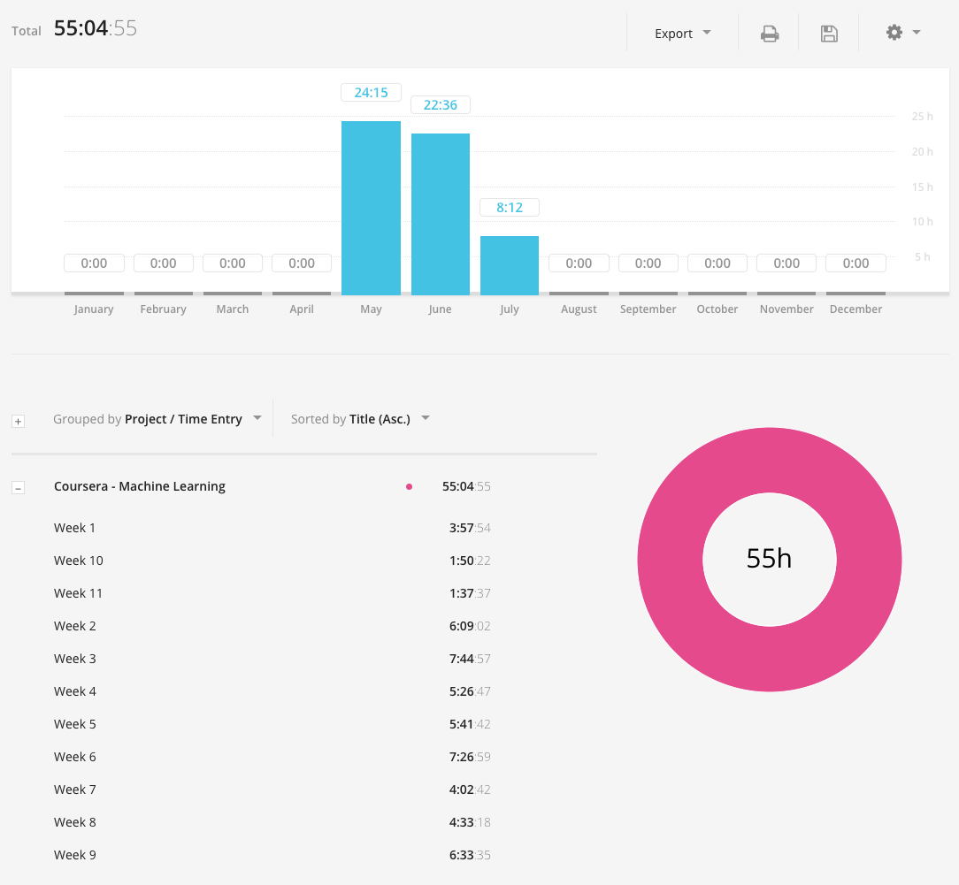Image resolution: width=959 pixels, height=885 pixels.
Task: Open the Export dropdown
Action: (682, 34)
